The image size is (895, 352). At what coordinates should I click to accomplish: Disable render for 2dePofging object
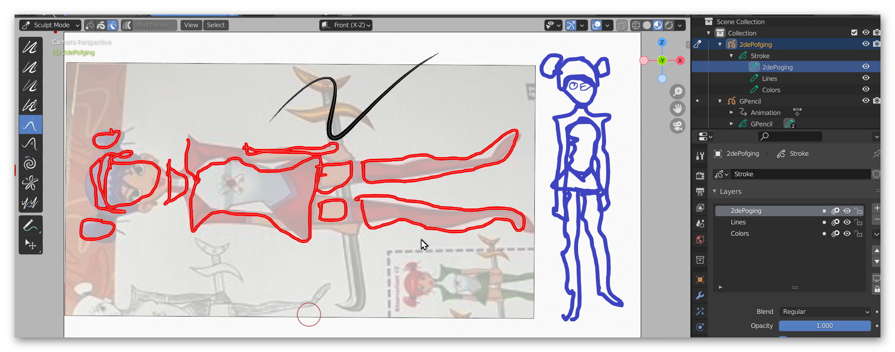877,44
